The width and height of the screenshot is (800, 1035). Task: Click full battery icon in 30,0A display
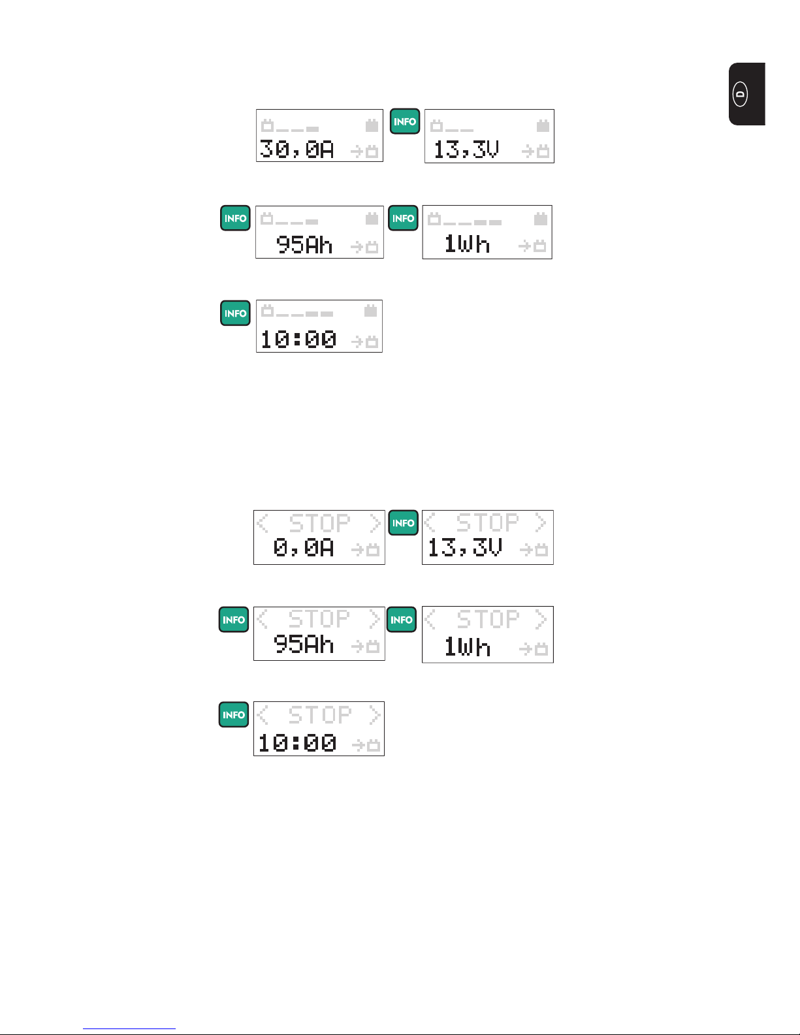pyautogui.click(x=372, y=125)
